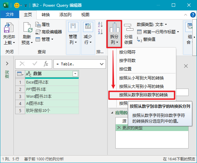Click the 关闭并上载 save icon
Viewport: 197px width, 163px height.
[x=9, y=28]
